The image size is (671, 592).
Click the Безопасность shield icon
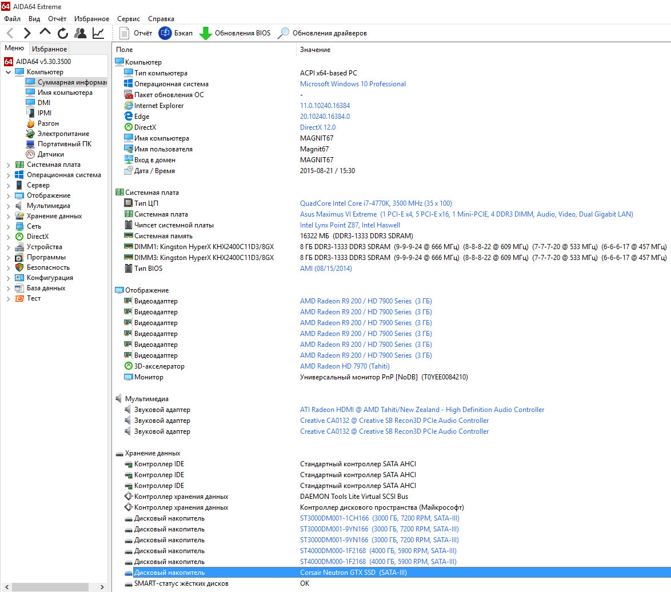tap(19, 267)
